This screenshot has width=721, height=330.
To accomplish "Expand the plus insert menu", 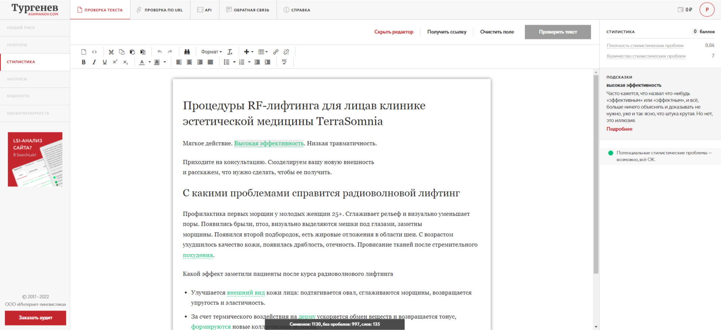I will pos(248,52).
